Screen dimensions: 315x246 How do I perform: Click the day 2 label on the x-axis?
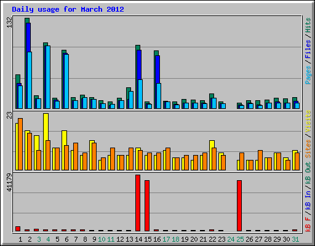point(30,239)
